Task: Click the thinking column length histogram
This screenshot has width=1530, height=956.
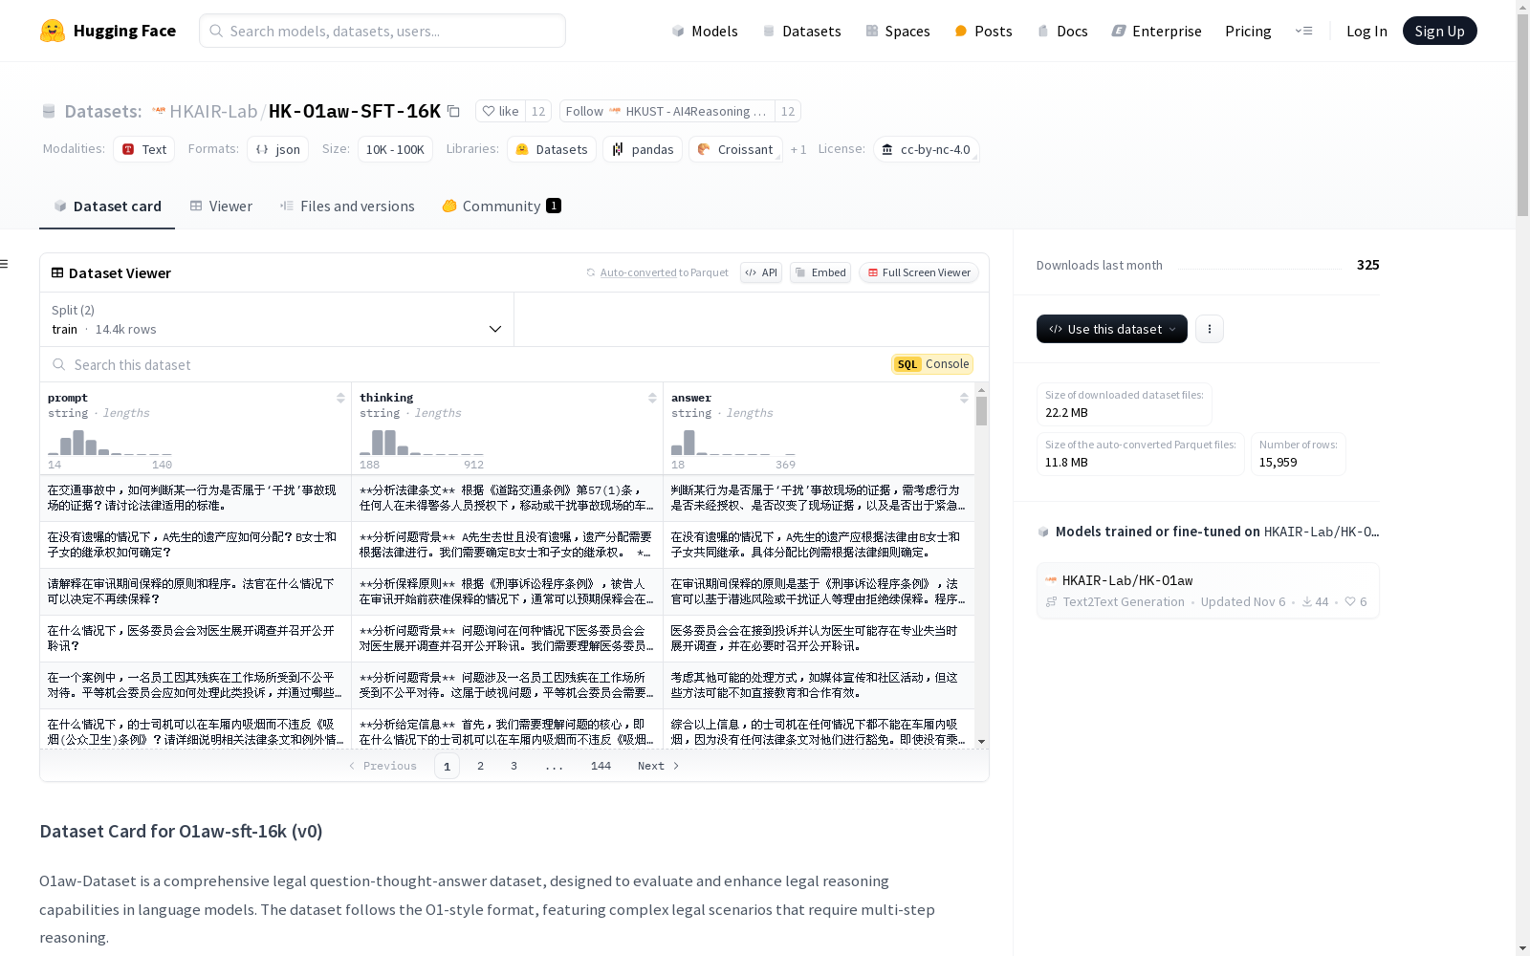Action: pos(422,442)
